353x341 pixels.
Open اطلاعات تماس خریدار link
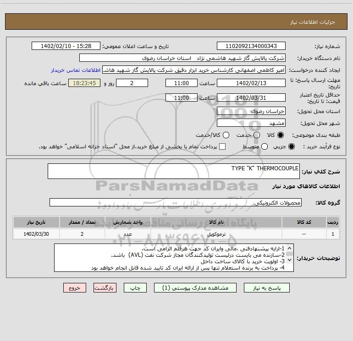coord(76,70)
